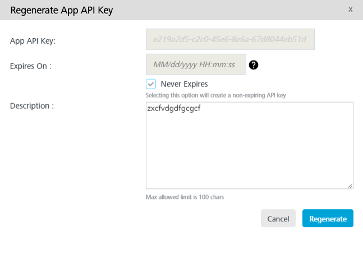This screenshot has height=268, width=363.
Task: Click the 'zxcfvdgdfgcgcf' text in Description
Action: (174, 108)
